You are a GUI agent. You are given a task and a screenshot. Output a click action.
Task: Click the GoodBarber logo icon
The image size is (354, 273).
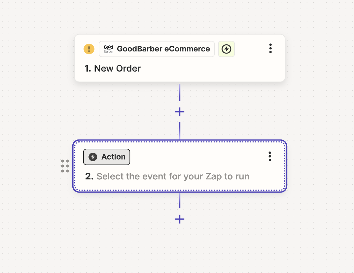click(108, 49)
